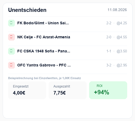The width and height of the screenshot is (135, 121).
Task: Click the @4.25 odds value
Action: (x=122, y=23)
